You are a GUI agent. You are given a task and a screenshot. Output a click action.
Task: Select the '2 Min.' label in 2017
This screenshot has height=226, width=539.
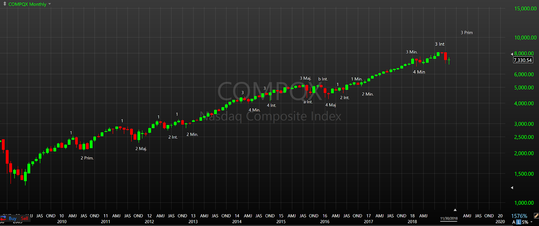pos(368,94)
